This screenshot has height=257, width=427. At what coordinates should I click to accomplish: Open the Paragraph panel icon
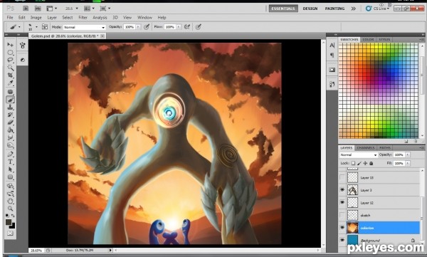click(332, 55)
